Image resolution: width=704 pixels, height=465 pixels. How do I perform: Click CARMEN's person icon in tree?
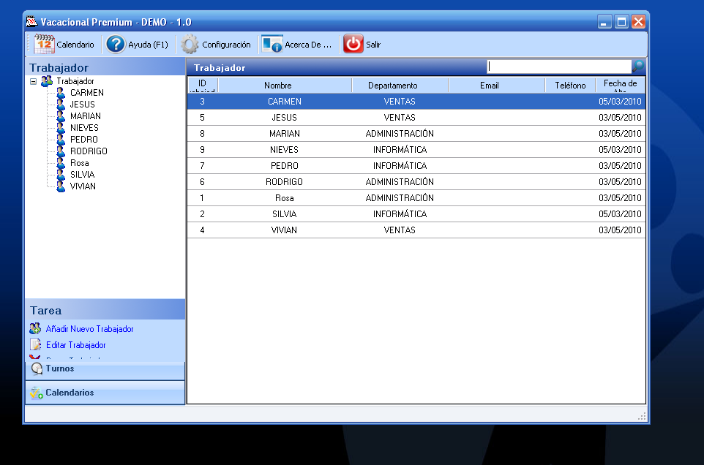pyautogui.click(x=61, y=92)
